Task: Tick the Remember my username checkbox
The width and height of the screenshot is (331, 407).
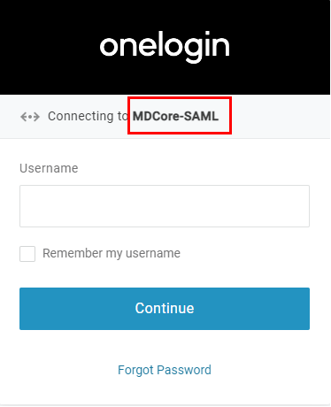Action: tap(27, 254)
